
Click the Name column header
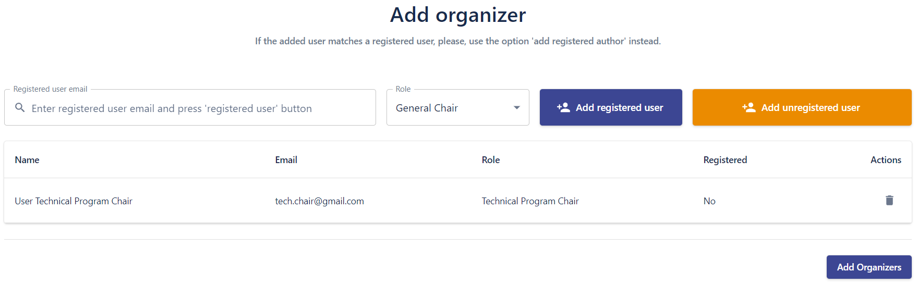(x=27, y=160)
